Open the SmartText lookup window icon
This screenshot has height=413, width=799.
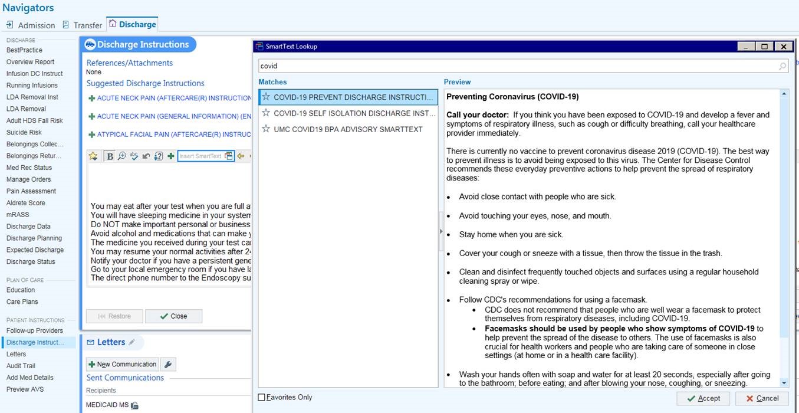pos(229,156)
